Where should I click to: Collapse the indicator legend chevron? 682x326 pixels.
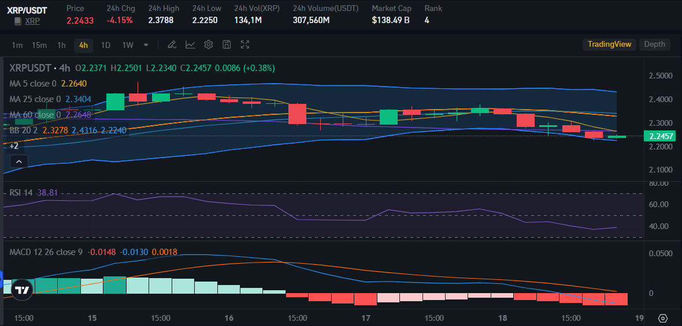18,162
